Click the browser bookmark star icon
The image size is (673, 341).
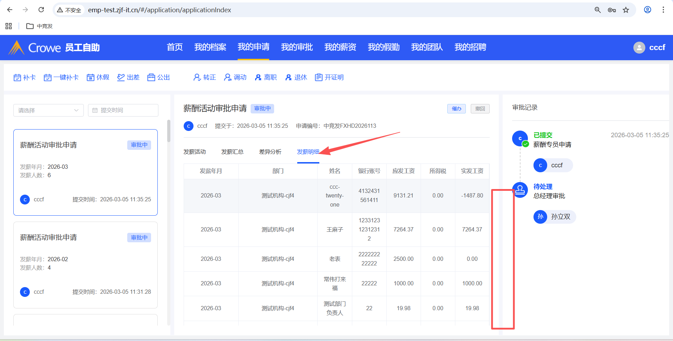click(x=626, y=10)
